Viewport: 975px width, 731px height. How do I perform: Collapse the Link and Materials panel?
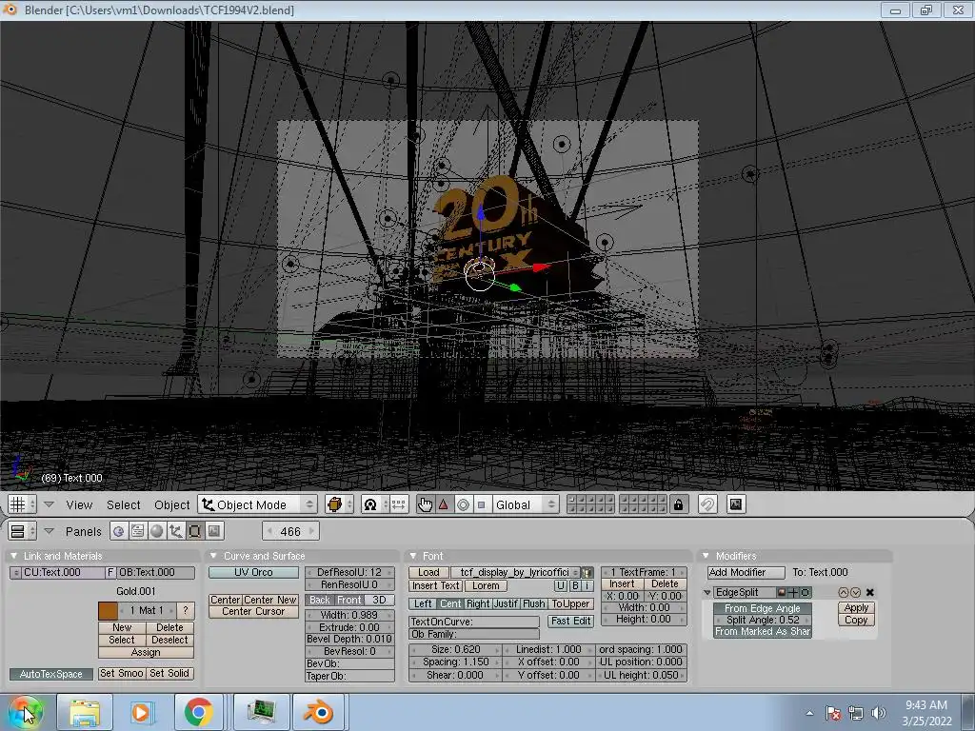pos(13,556)
